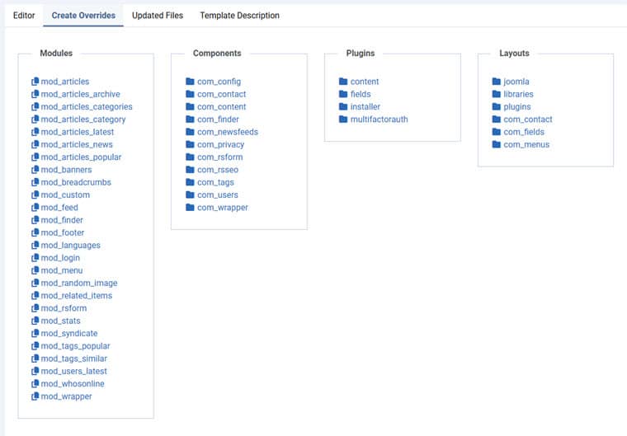Create override for mod_tags_popular
The height and width of the screenshot is (436, 627).
[x=75, y=345]
